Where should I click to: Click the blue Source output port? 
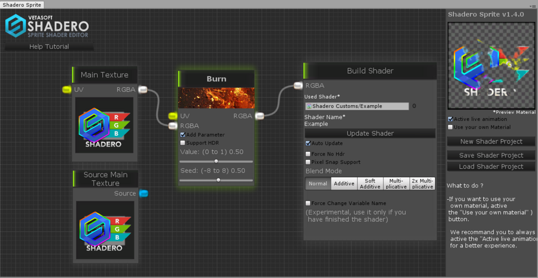point(144,193)
